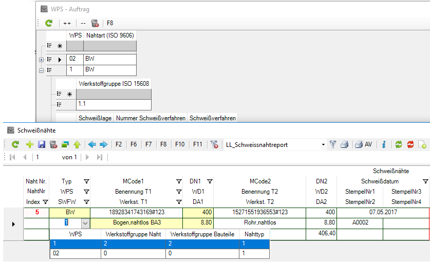Viewport: 430px width, 262px height.
Task: Click the blue right arrow icon
Action: pos(103,145)
